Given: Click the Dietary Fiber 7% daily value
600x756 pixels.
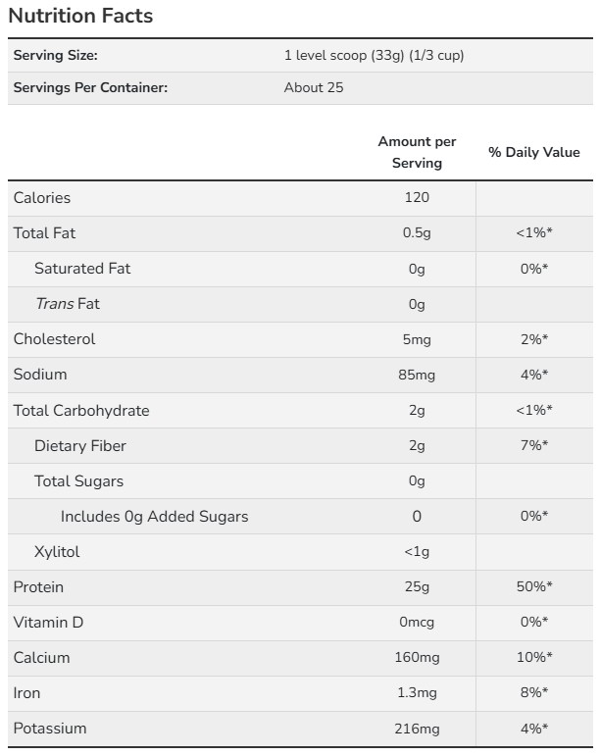Looking at the screenshot, I should click(534, 446).
